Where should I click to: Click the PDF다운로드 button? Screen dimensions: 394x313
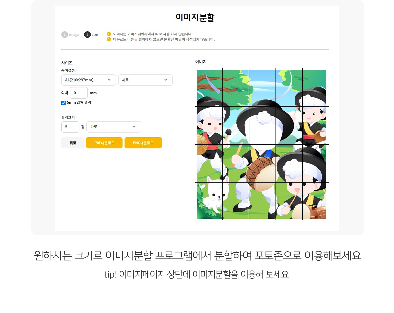click(104, 143)
